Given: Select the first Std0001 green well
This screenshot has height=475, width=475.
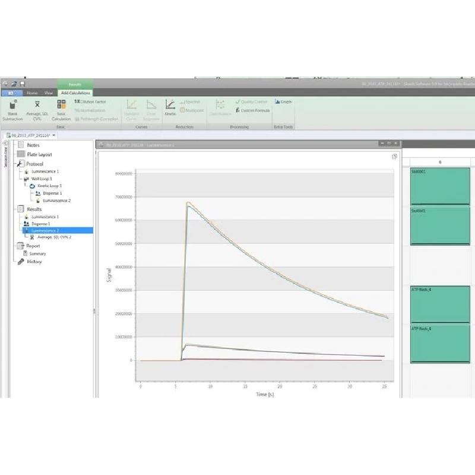Looking at the screenshot, I should (x=439, y=185).
